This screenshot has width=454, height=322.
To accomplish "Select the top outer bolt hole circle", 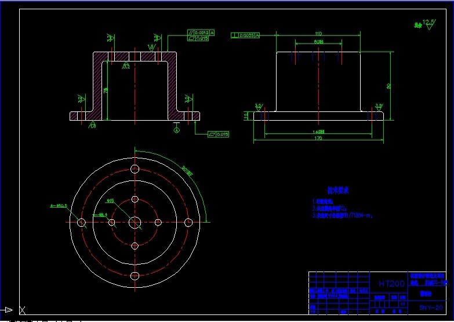I will 135,169.
